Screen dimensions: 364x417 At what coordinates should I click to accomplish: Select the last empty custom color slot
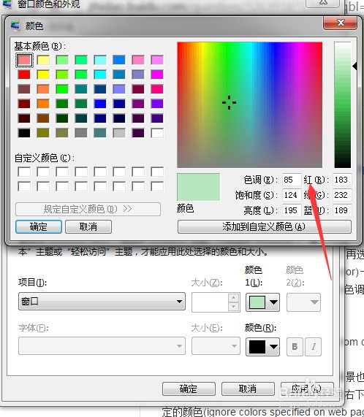(157, 186)
